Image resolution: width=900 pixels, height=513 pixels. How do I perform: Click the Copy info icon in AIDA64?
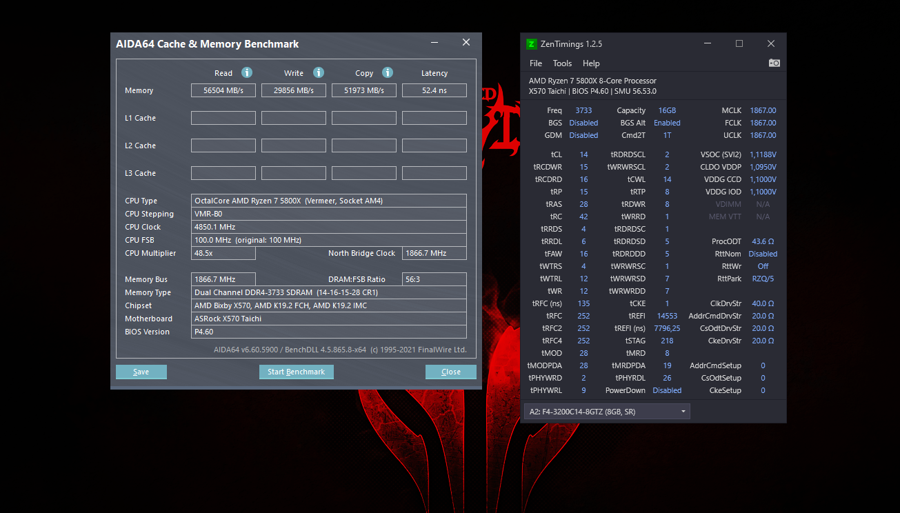pyautogui.click(x=388, y=72)
